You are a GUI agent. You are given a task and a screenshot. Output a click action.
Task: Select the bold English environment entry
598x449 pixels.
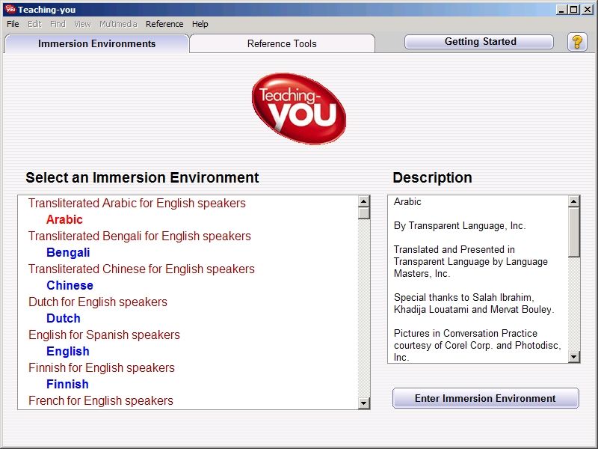(68, 351)
